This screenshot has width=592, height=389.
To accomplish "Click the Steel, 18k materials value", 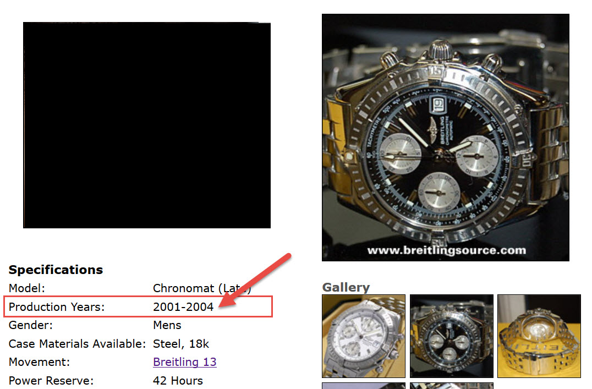I will point(181,344).
